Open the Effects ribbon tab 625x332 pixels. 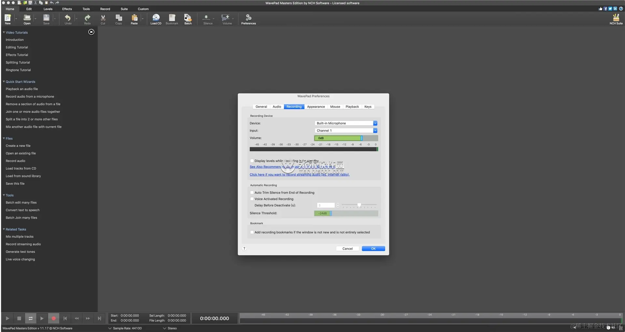pyautogui.click(x=67, y=9)
